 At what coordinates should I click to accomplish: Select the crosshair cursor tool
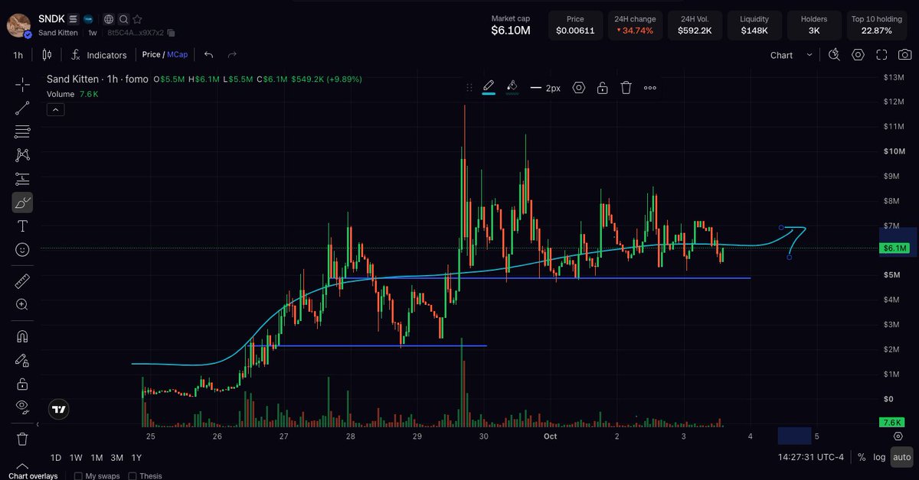pos(23,85)
